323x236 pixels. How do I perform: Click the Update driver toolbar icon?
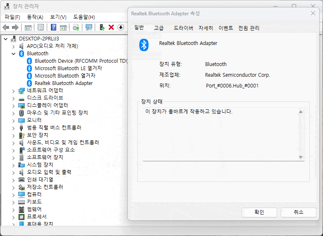coord(76,27)
